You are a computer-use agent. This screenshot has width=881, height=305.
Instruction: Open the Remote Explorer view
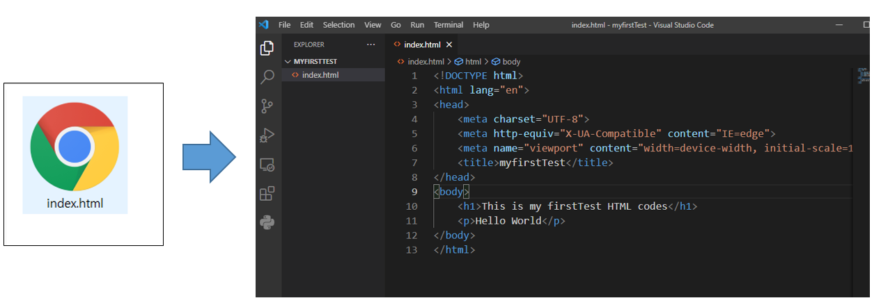click(267, 165)
